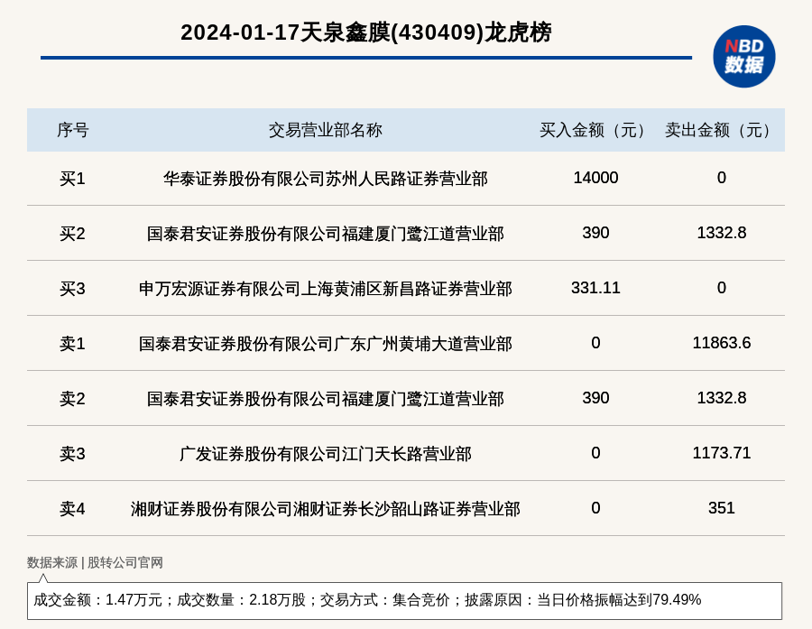
Task: Select the 买1 row label
Action: [72, 179]
